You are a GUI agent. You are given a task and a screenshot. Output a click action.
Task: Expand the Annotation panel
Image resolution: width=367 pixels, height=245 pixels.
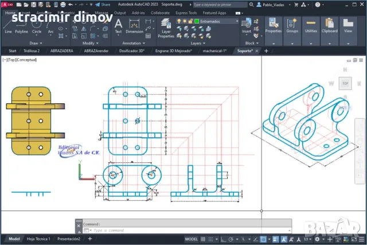(x=134, y=43)
